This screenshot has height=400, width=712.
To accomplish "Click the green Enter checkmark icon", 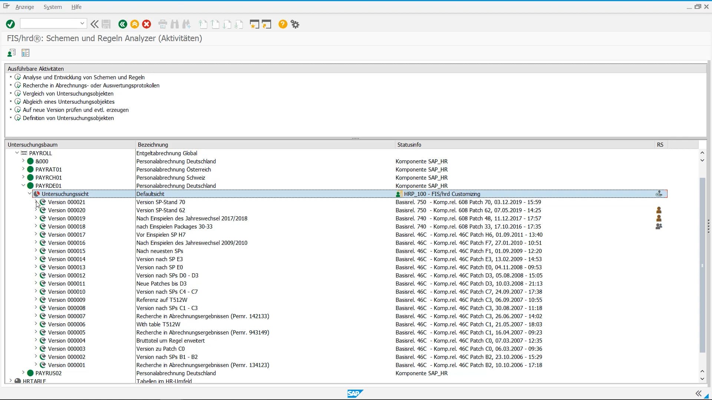I will 10,24.
